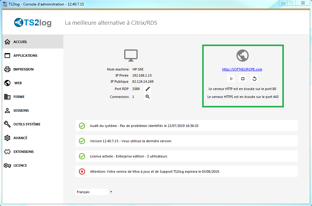
Task: Click the globe icon beside WEB
Action: point(7,83)
